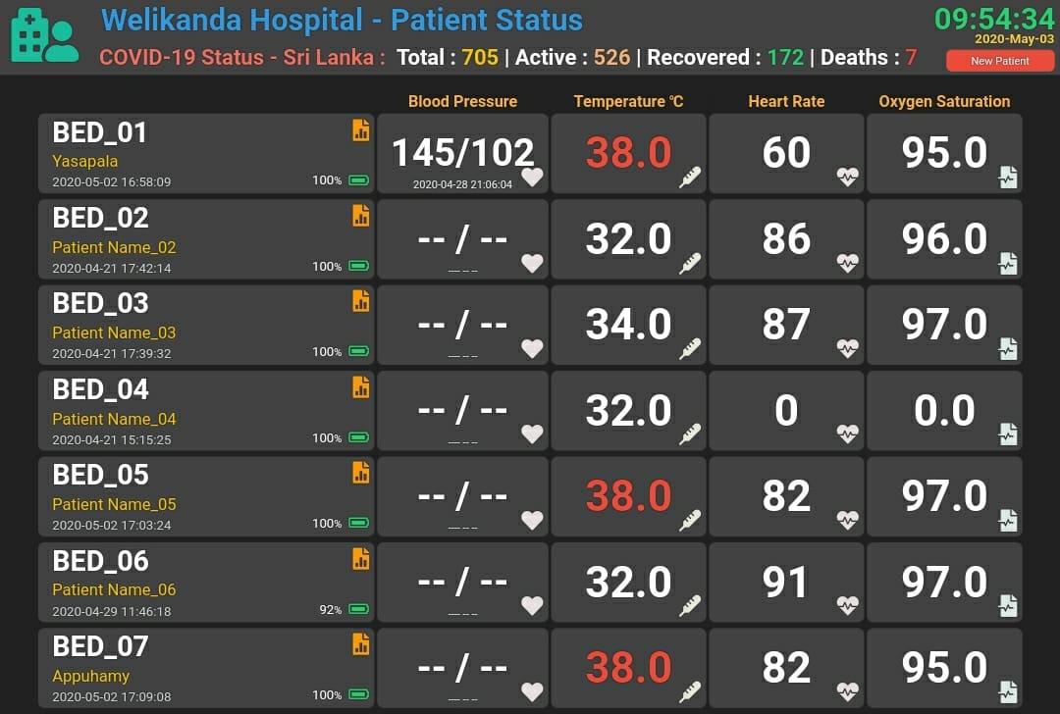Click the BED_05 oxygen saturation chart icon
Image resolution: width=1060 pixels, height=714 pixels.
point(1007,521)
